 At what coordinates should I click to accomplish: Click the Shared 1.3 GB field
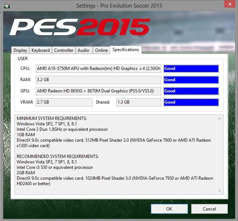[x=139, y=102]
